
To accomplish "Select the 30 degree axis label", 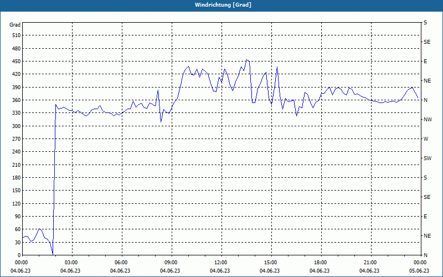I will point(18,243).
